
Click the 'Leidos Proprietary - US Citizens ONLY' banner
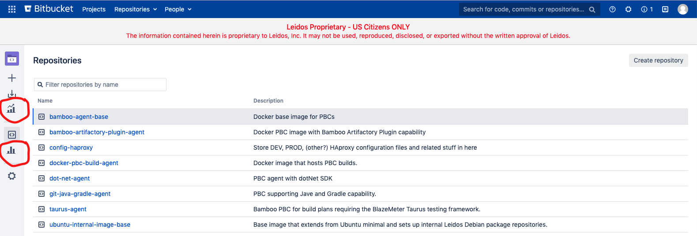pos(348,27)
